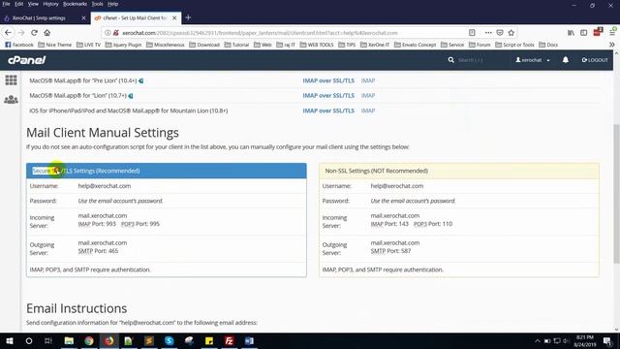This screenshot has width=620, height=349.
Task: Click info icon beside Pre Lion Mail.app
Action: 141,80
